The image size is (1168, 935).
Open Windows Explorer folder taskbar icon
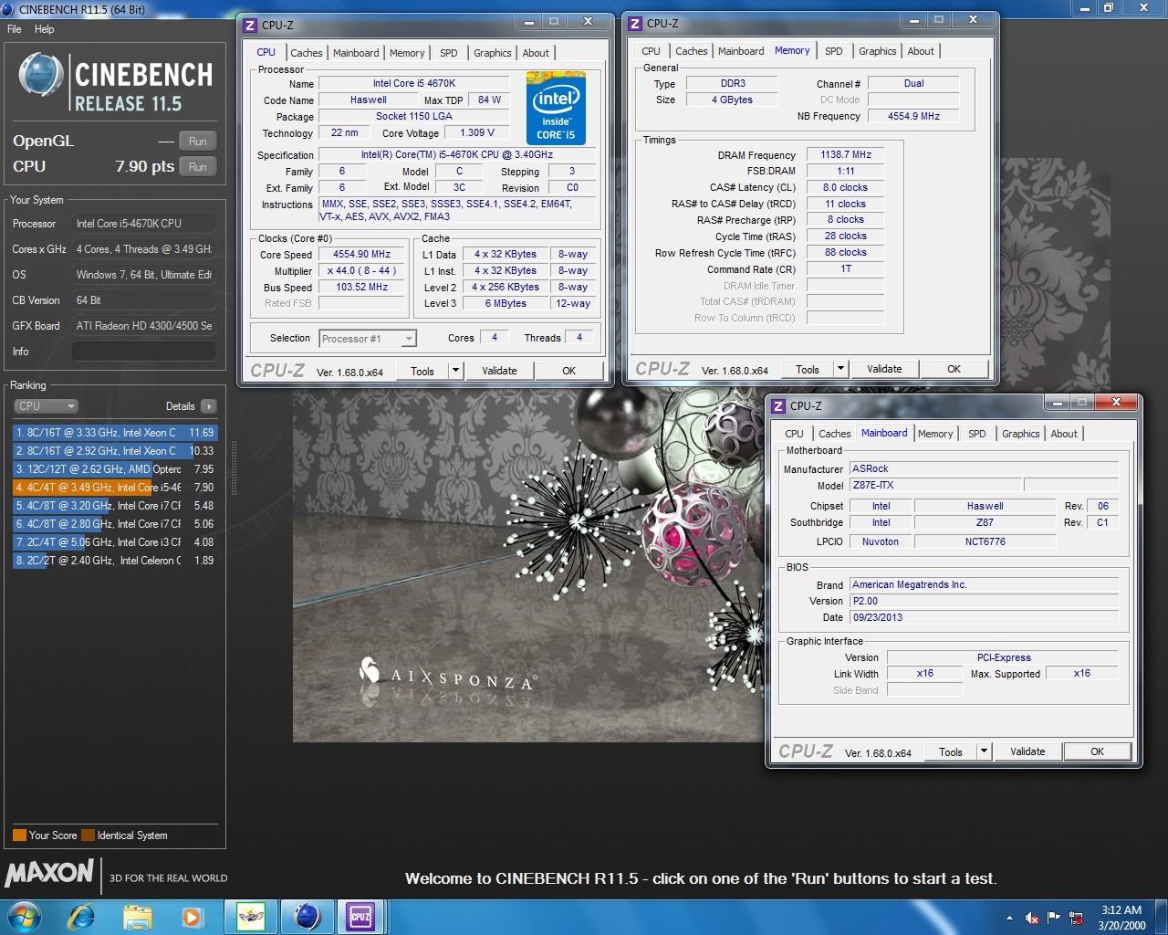coord(137,917)
